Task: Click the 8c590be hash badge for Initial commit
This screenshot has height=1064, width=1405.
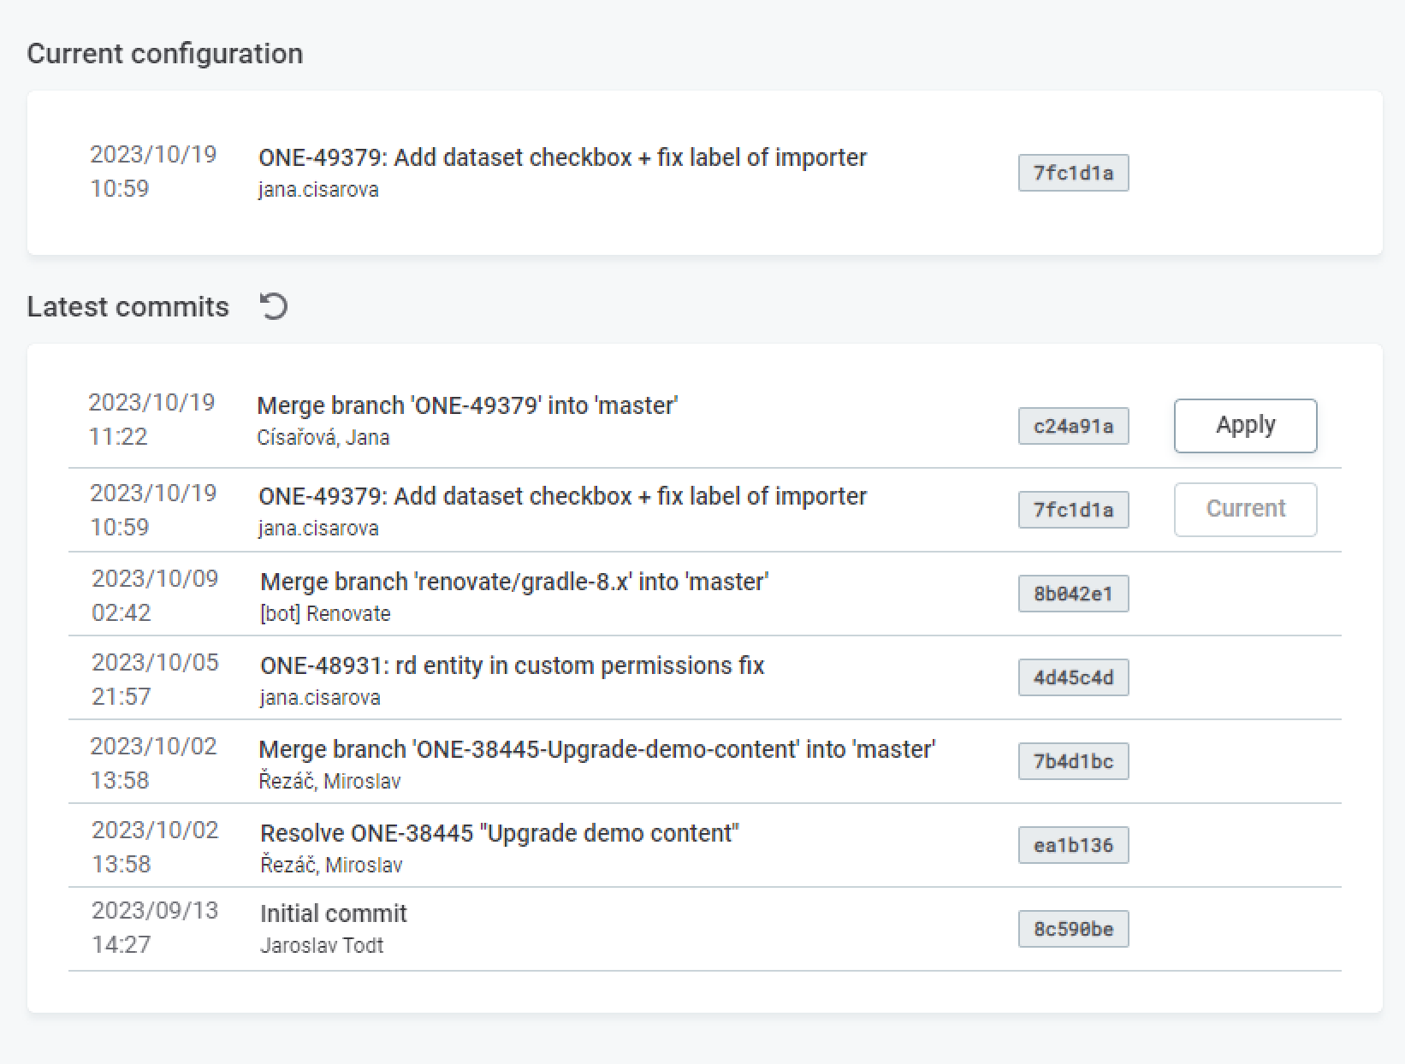Action: click(x=1073, y=928)
